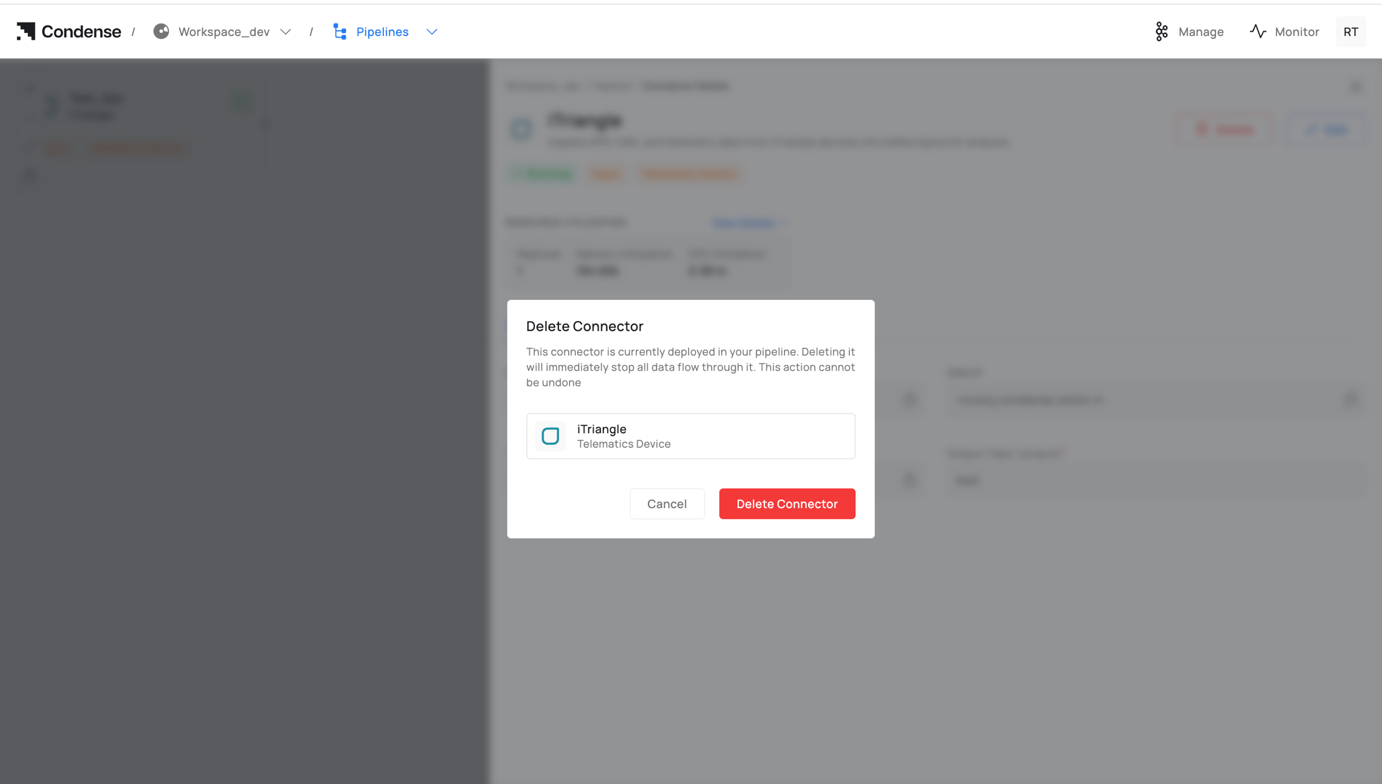Open the Pipelines dropdown arrow

tap(432, 32)
